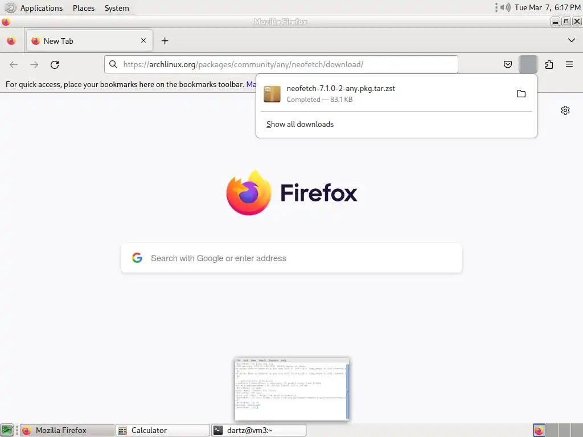The image size is (583, 437).
Task: Open the Extensions puzzle icon
Action: click(549, 64)
